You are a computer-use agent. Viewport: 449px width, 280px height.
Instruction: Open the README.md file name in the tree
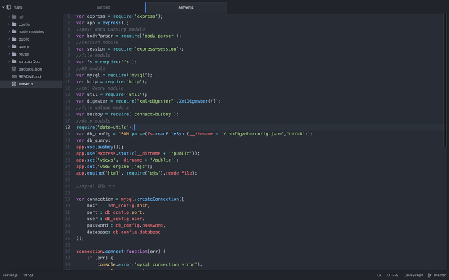coord(29,76)
